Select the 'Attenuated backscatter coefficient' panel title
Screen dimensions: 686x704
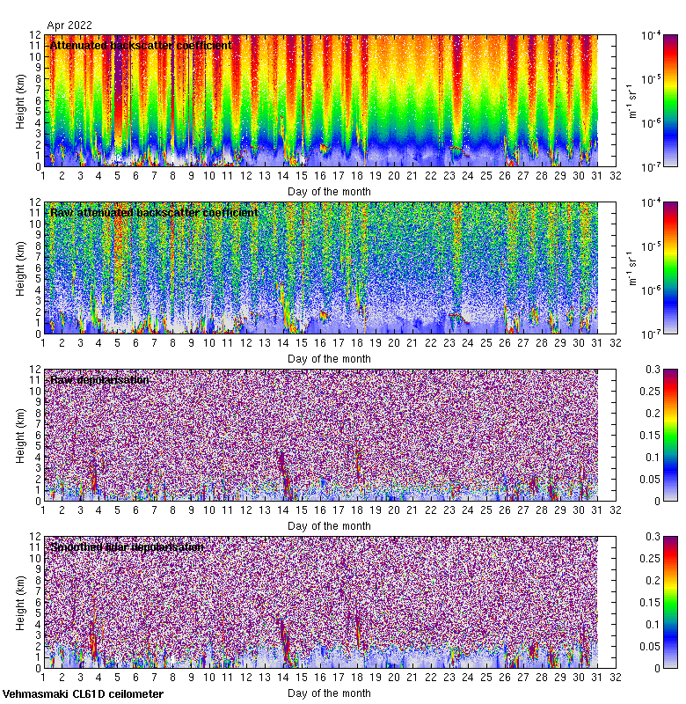point(141,46)
